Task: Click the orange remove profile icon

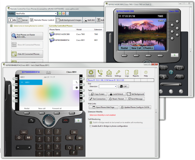Action: coord(64,14)
